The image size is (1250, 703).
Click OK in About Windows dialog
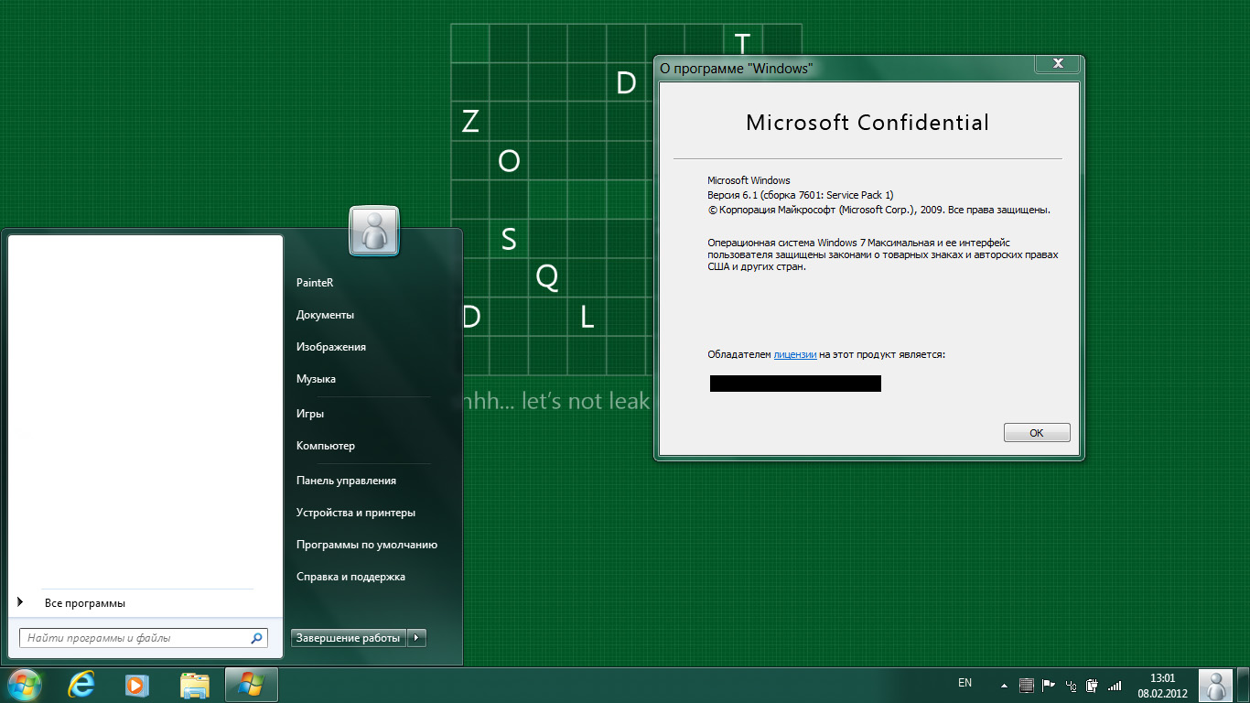(1037, 433)
